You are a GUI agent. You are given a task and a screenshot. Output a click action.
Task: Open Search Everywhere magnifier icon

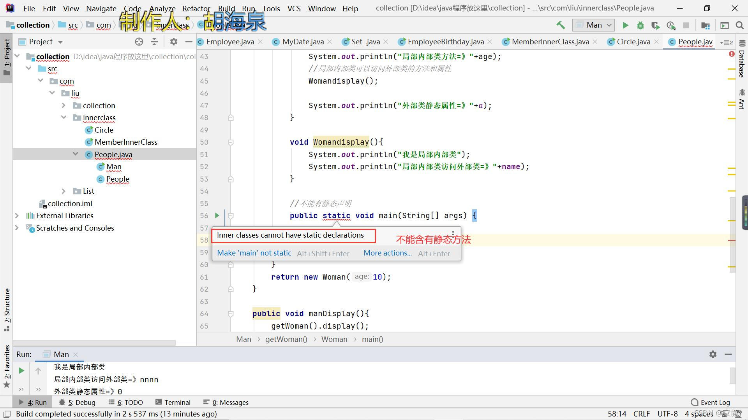(739, 25)
